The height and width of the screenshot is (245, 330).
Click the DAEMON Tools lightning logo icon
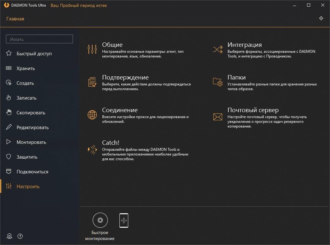[x=7, y=5]
